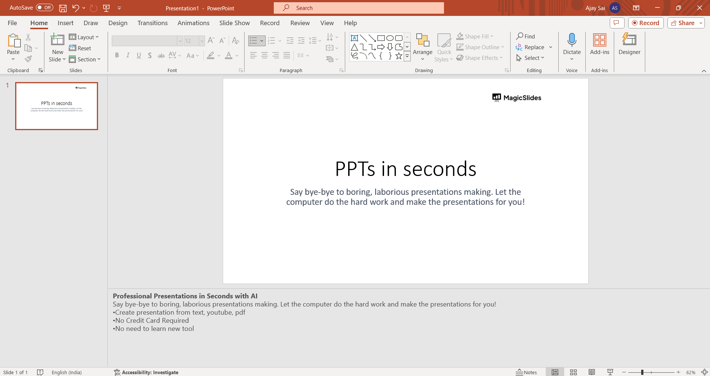
Task: Click the Share button
Action: [x=683, y=23]
